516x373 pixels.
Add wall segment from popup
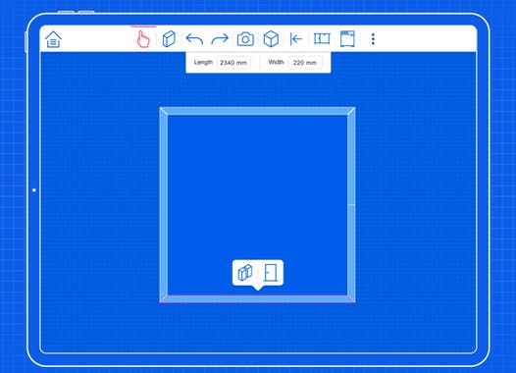[x=245, y=272]
